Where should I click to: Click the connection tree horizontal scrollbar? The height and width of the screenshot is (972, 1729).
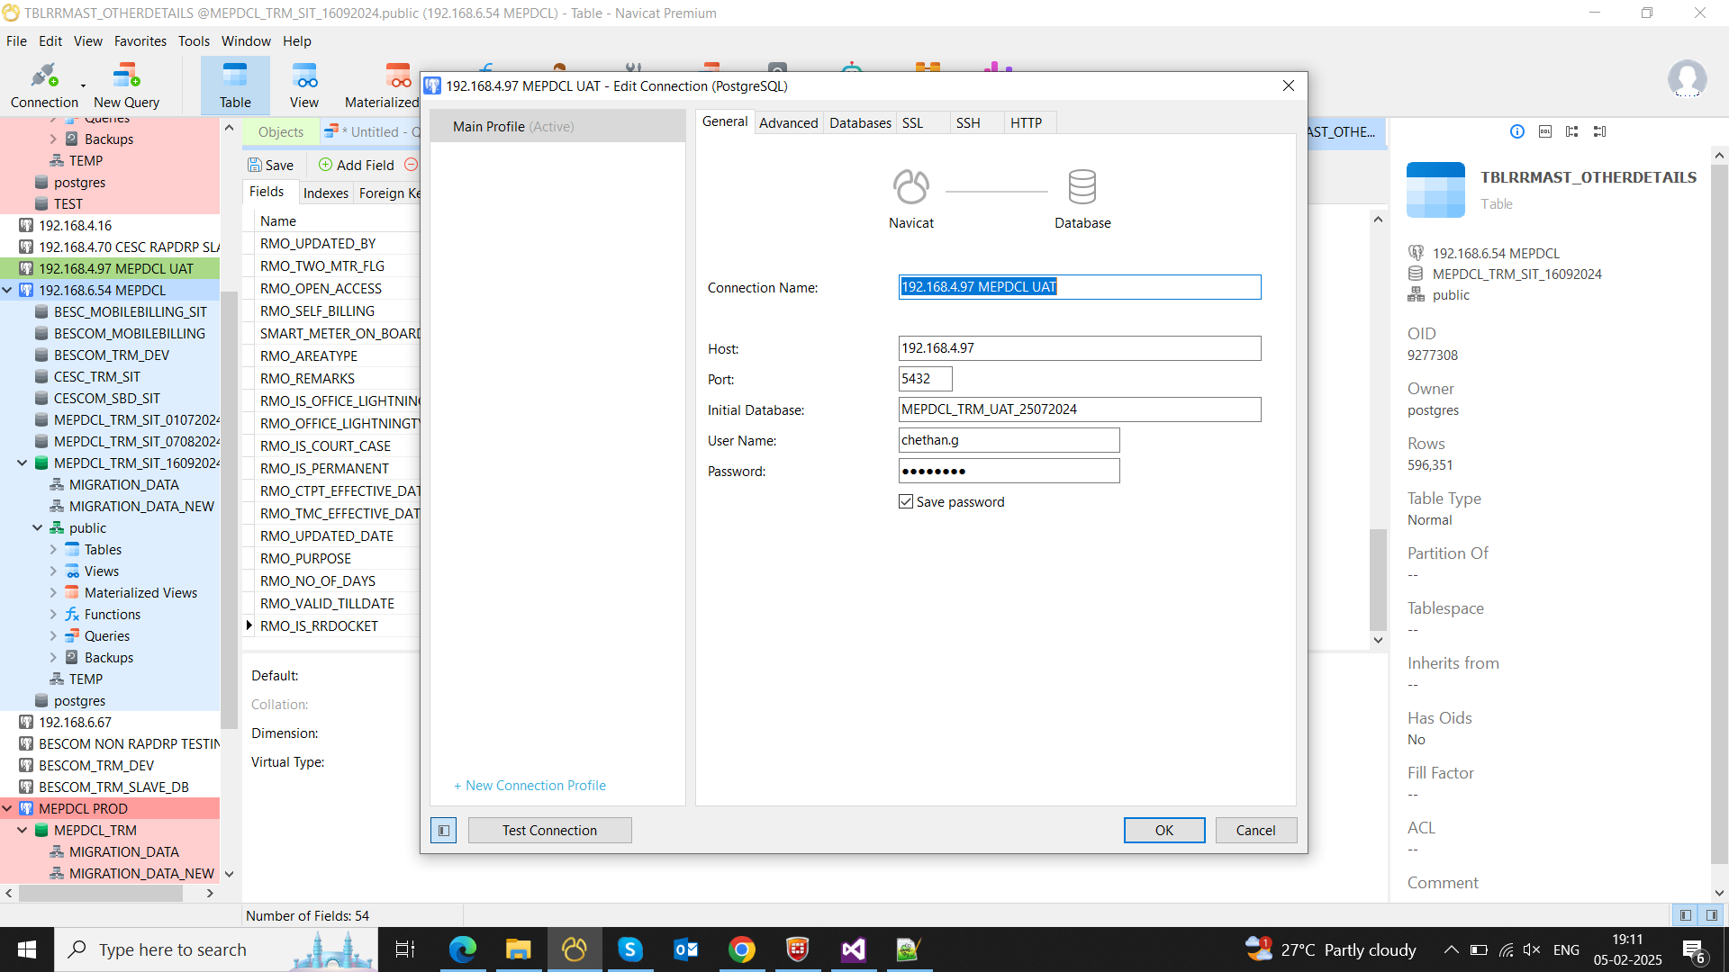tap(99, 894)
